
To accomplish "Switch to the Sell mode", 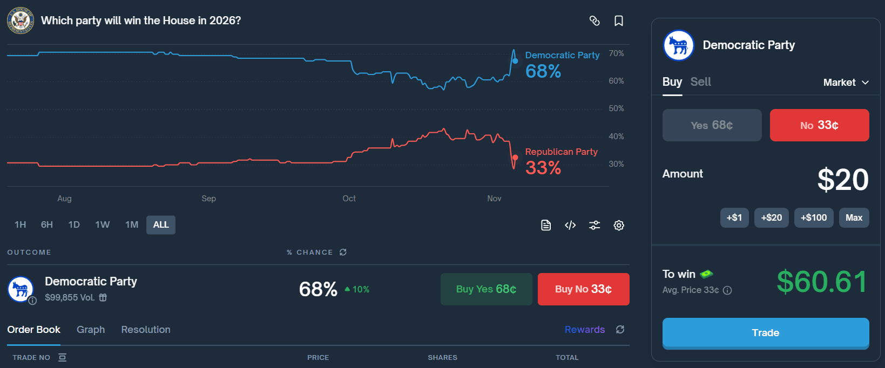I will (x=700, y=82).
